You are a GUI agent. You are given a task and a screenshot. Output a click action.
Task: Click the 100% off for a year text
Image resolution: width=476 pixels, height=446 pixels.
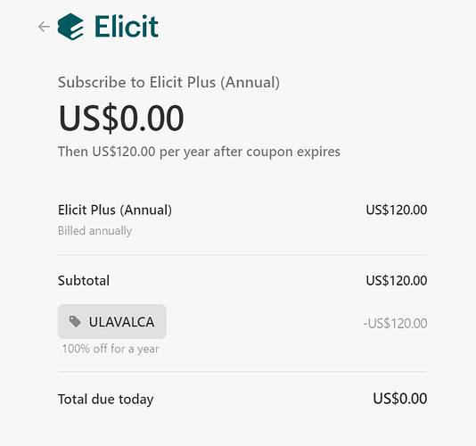pyautogui.click(x=111, y=349)
